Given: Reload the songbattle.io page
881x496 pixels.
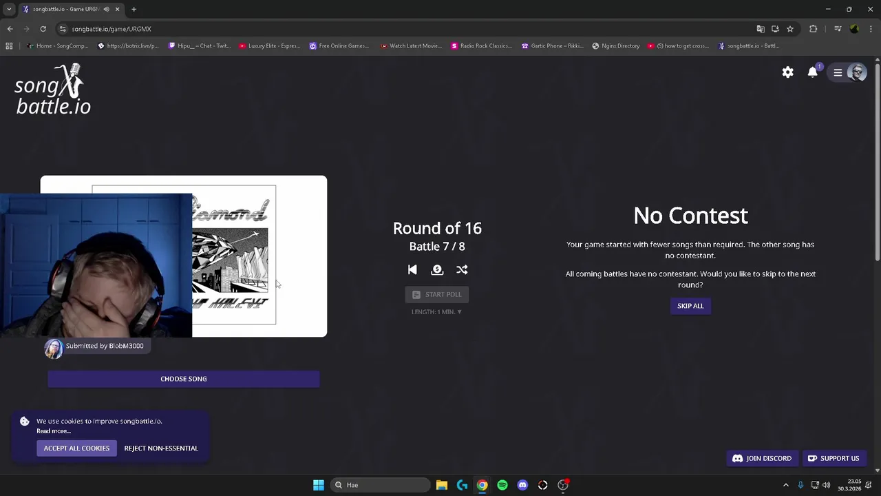Looking at the screenshot, I should [43, 29].
